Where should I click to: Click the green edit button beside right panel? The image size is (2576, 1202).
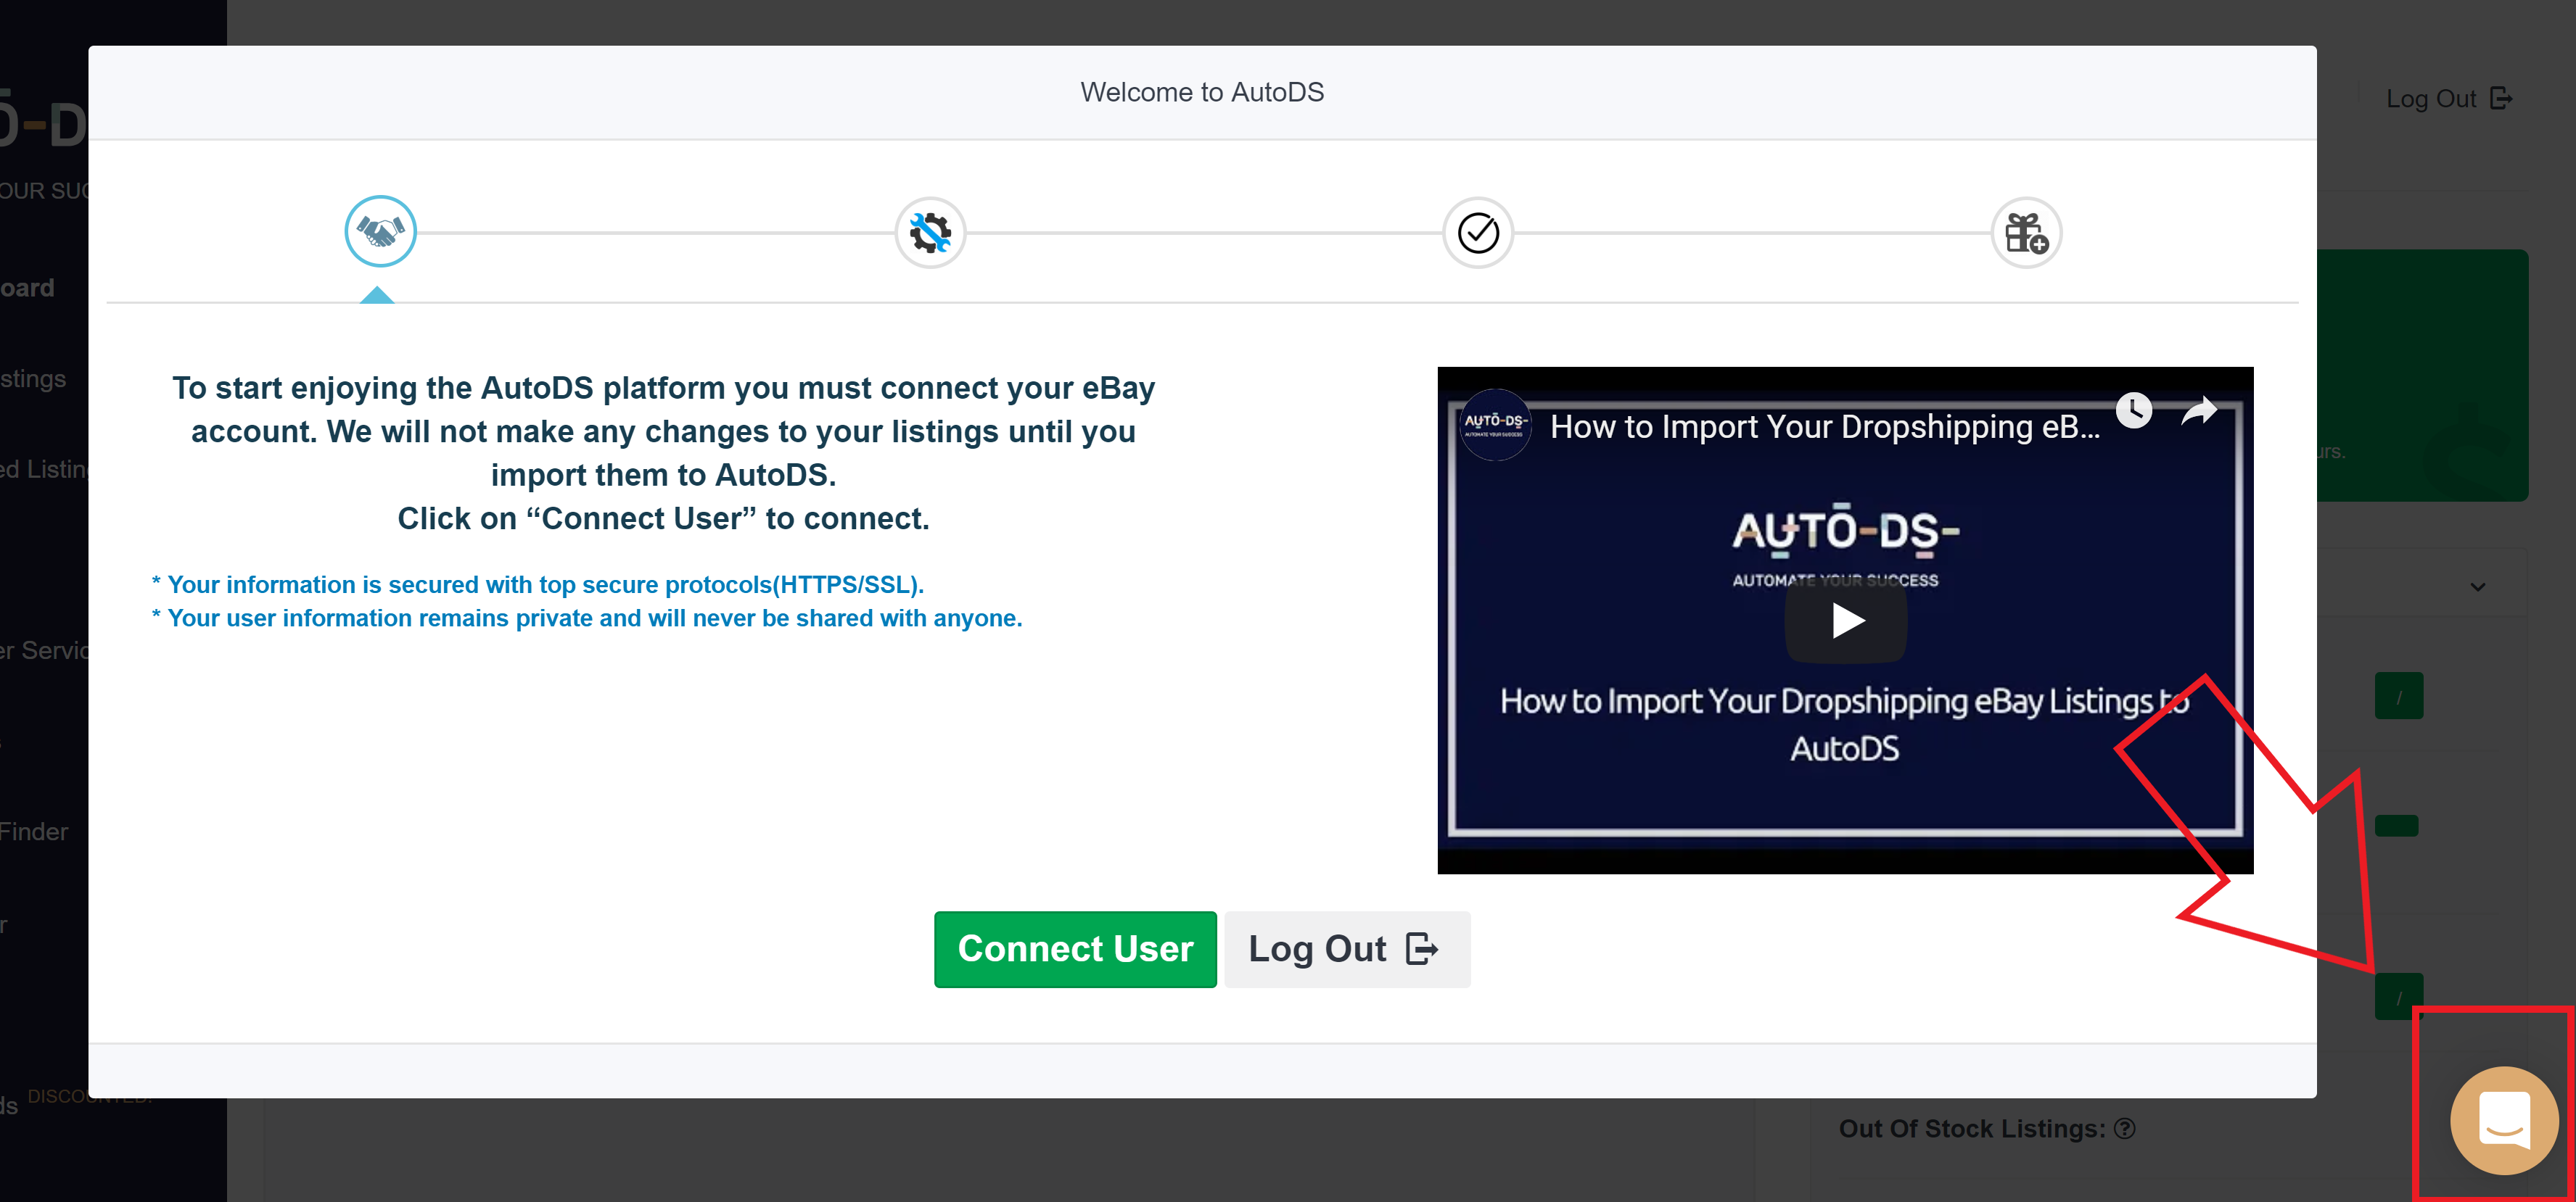tap(2398, 697)
